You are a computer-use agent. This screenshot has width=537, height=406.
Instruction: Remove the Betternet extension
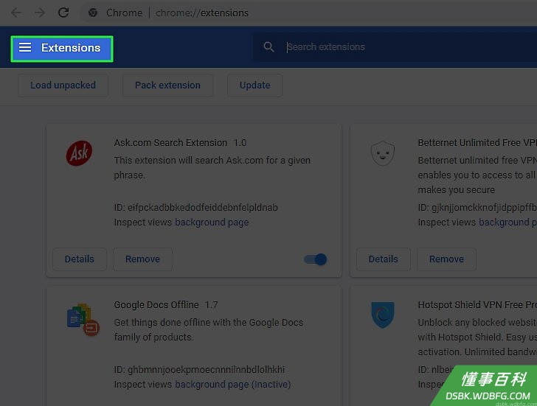(x=446, y=259)
